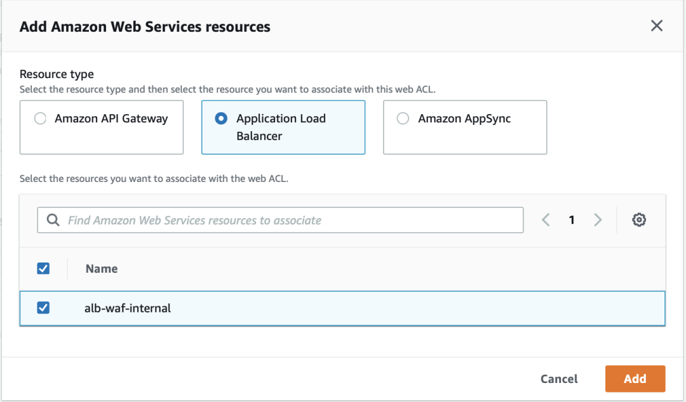Click the search magnifier icon
The image size is (686, 402).
pyautogui.click(x=53, y=220)
